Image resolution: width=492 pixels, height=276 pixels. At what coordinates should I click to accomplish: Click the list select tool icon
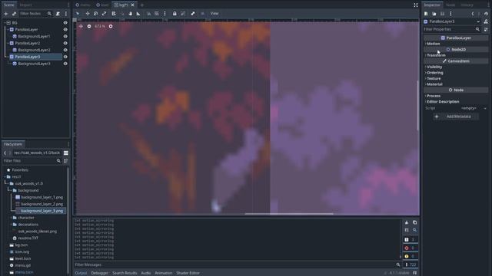(x=114, y=14)
